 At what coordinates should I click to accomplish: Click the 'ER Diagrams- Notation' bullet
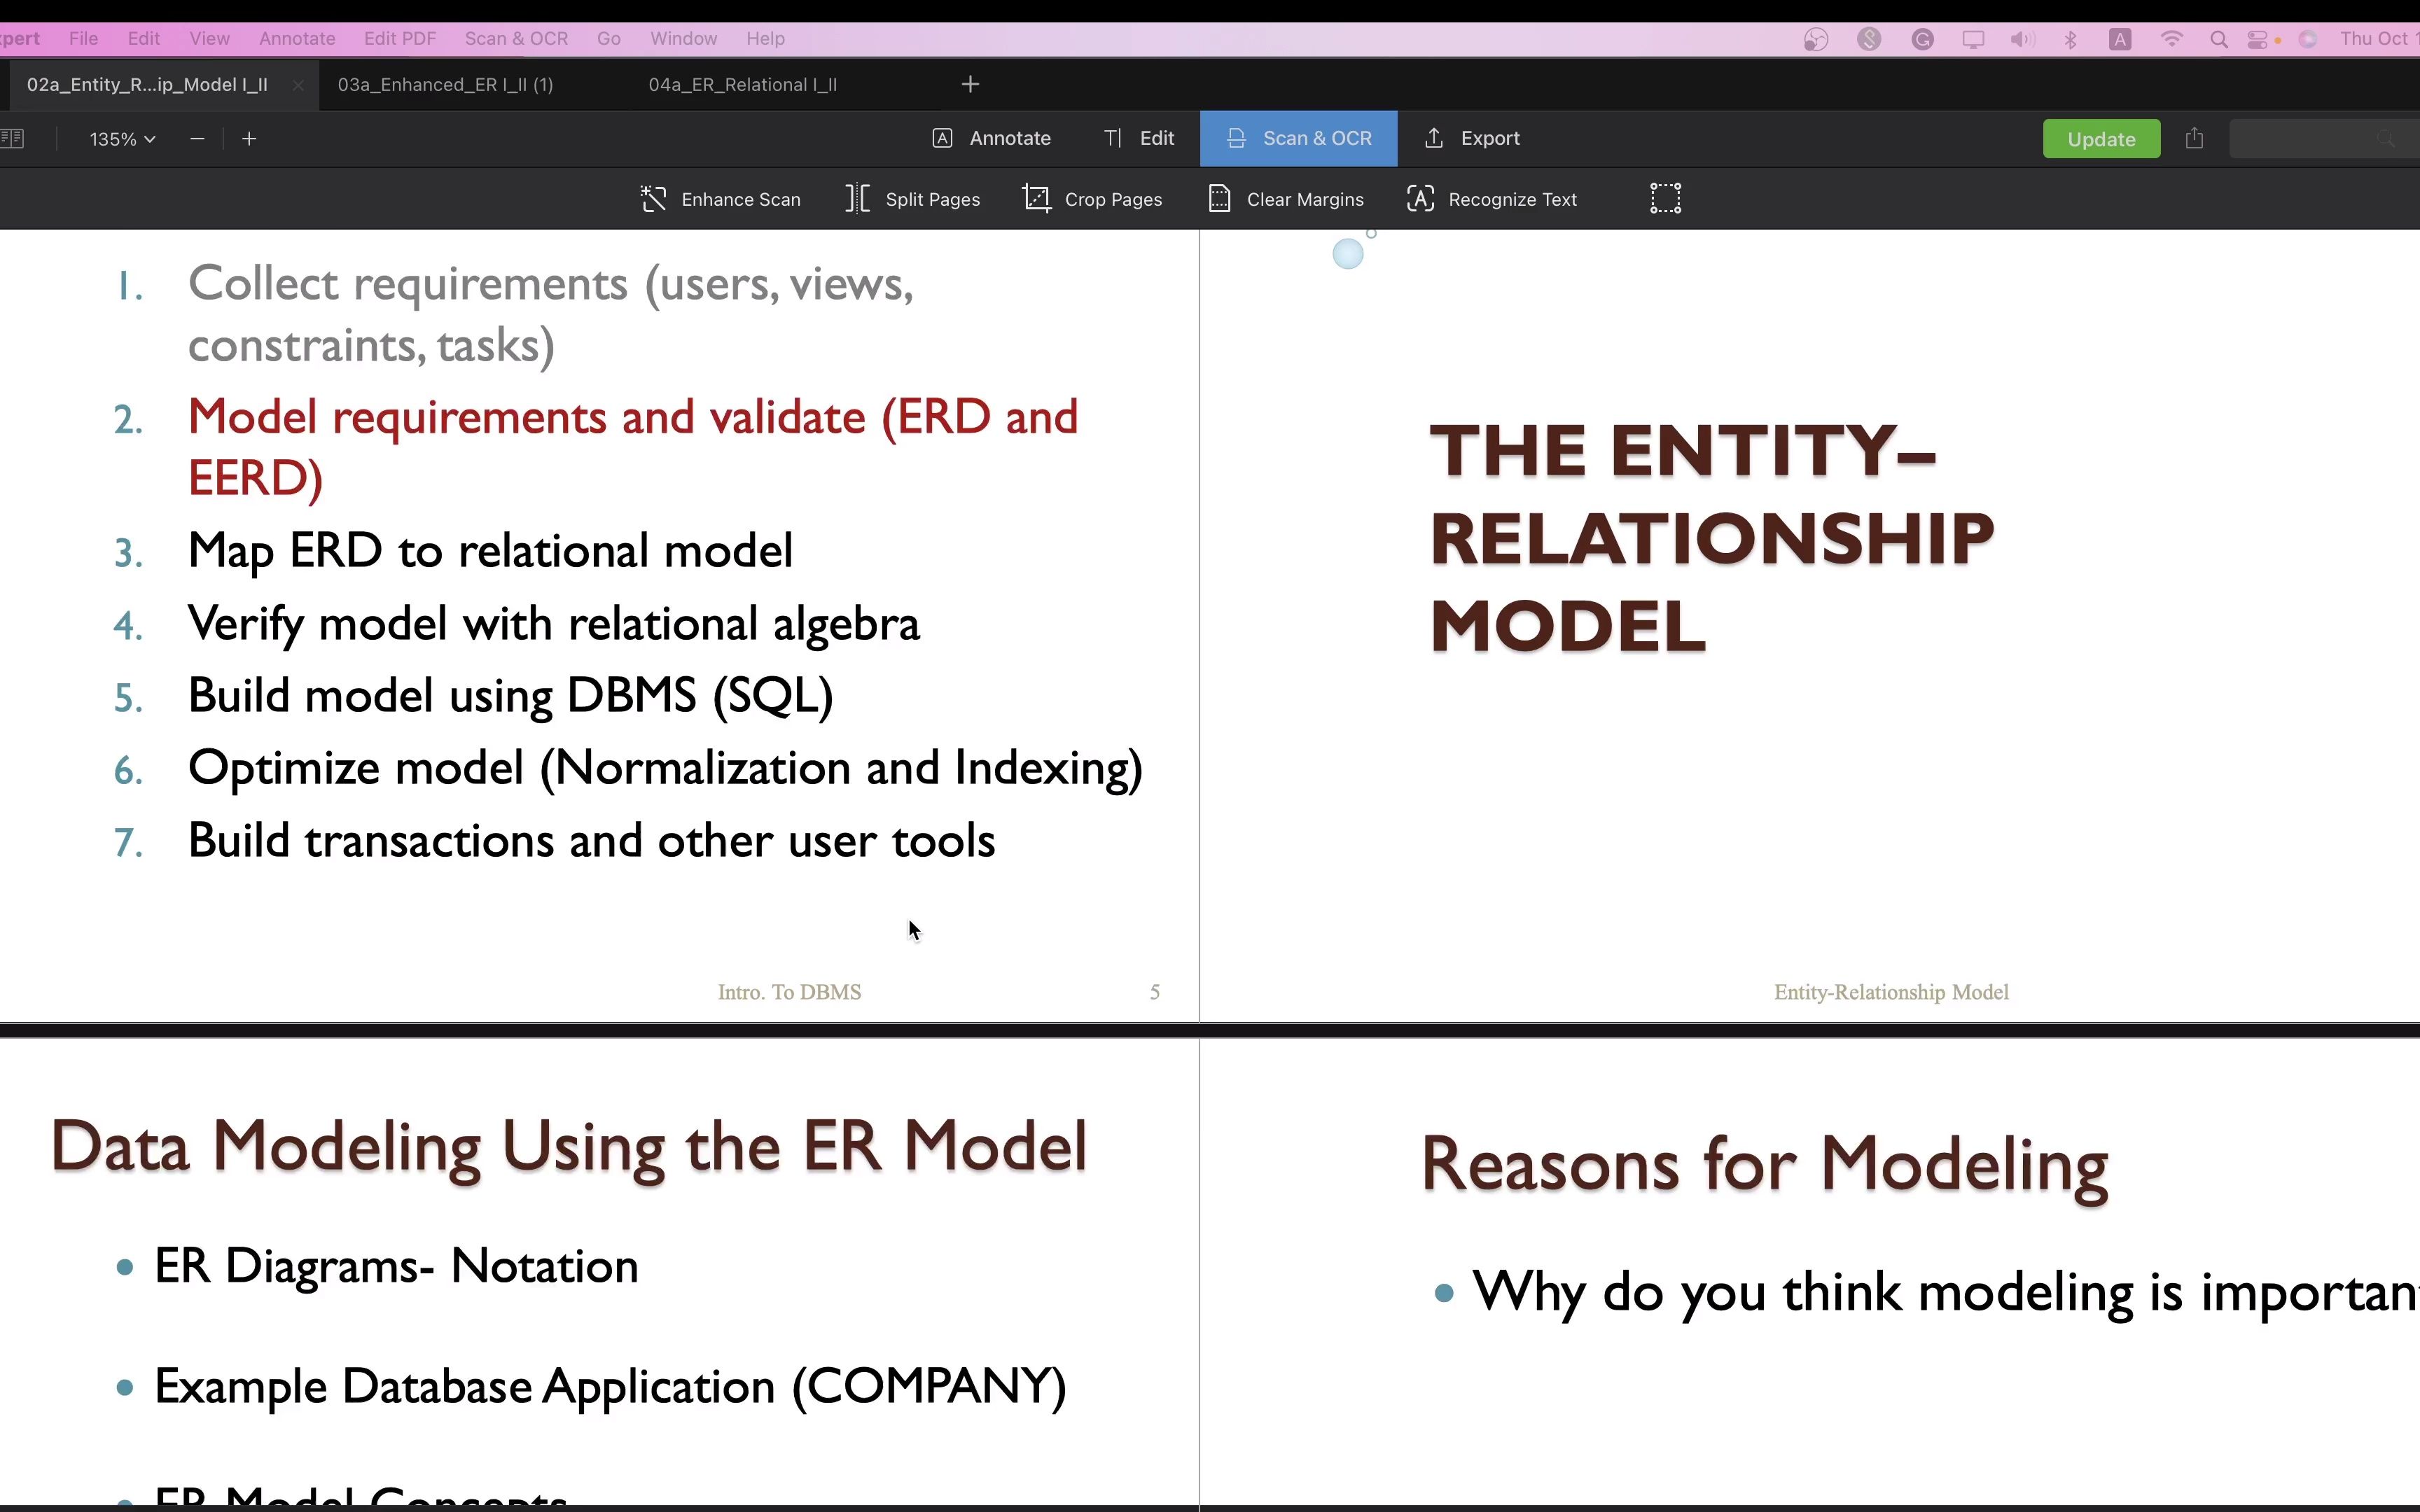pyautogui.click(x=396, y=1267)
